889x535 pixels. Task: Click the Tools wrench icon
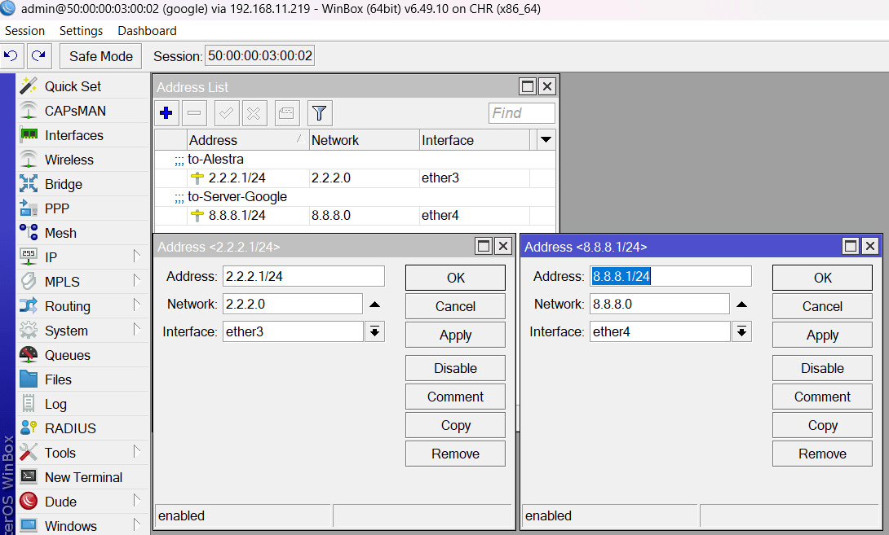point(29,452)
